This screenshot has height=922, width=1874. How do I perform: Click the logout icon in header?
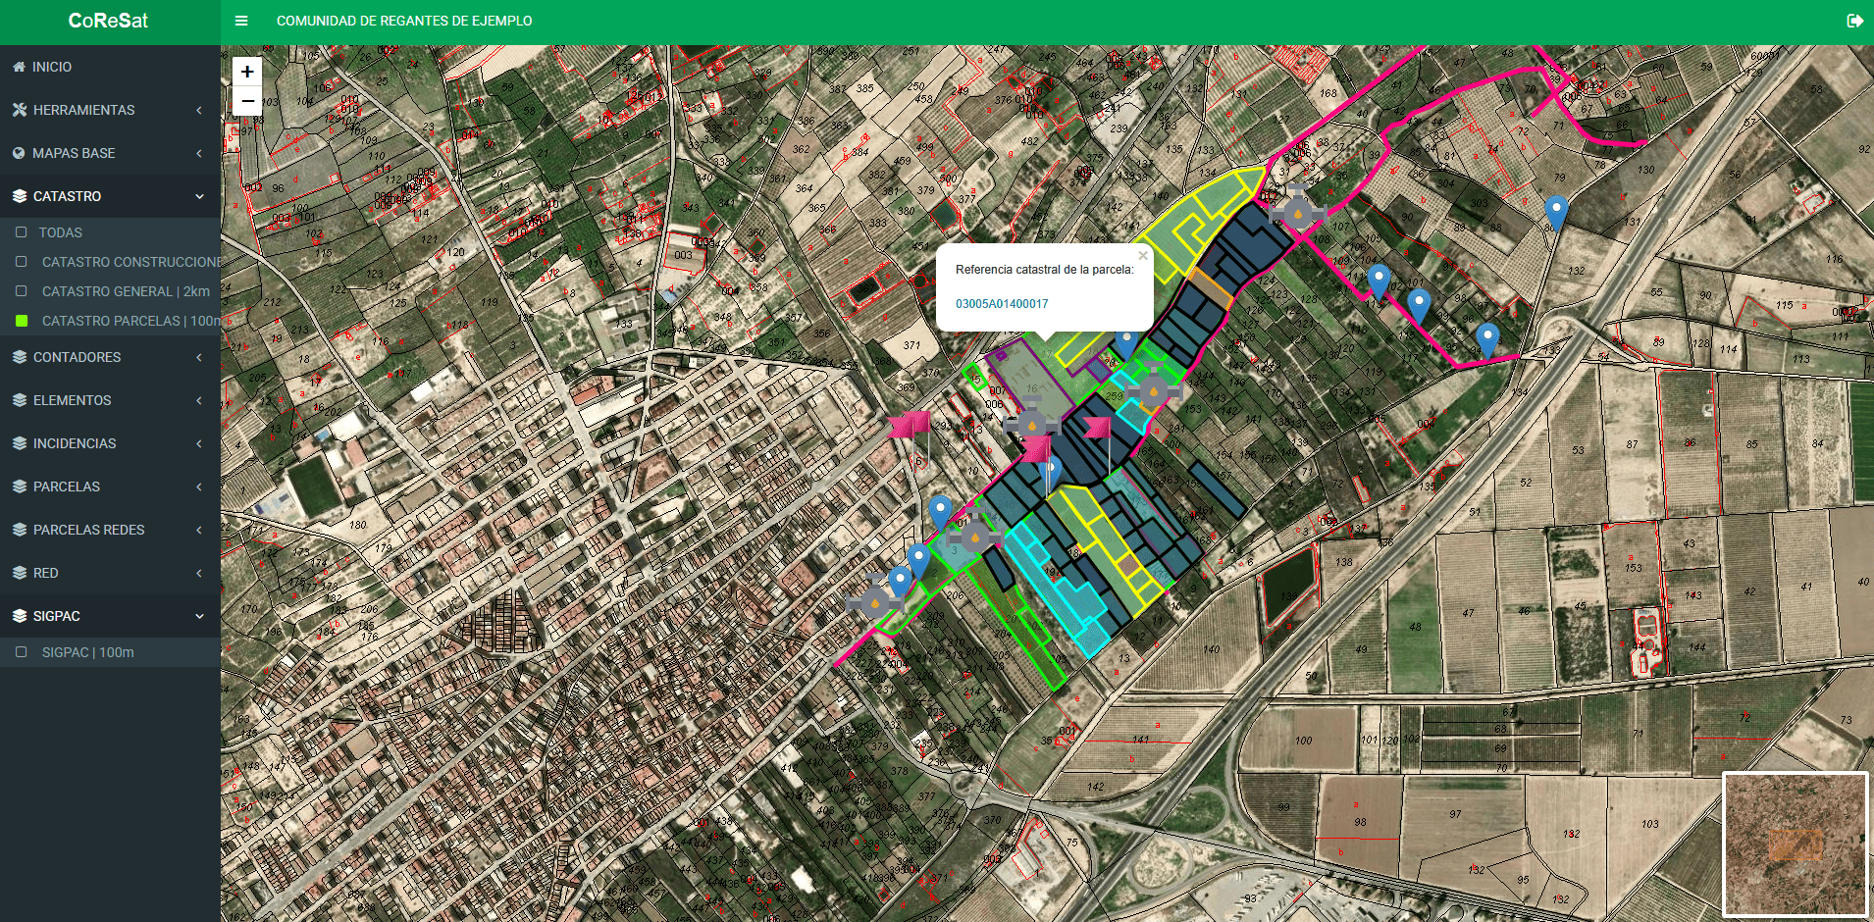click(x=1854, y=21)
